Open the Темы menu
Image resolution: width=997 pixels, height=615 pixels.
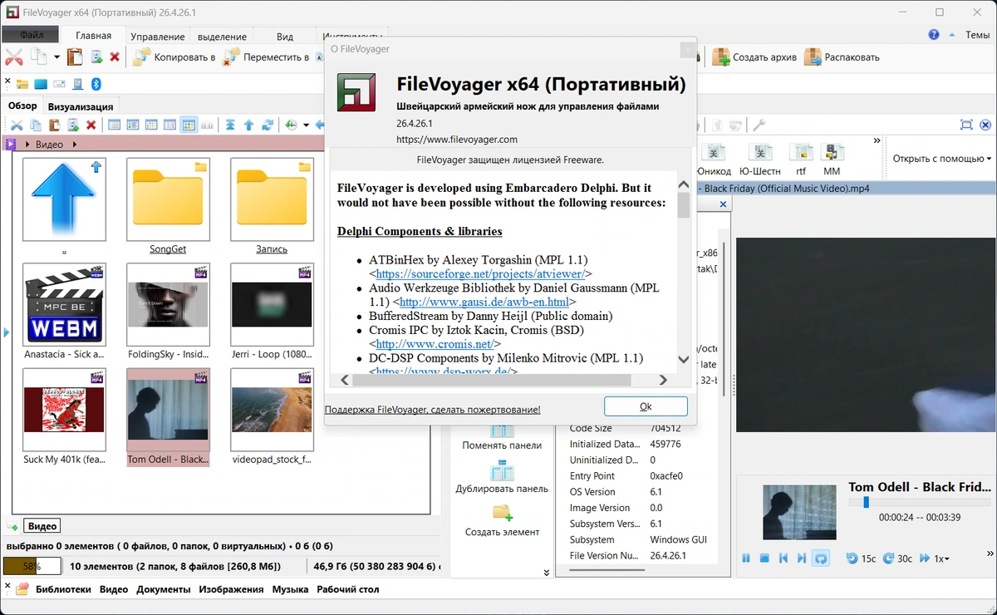coord(977,35)
